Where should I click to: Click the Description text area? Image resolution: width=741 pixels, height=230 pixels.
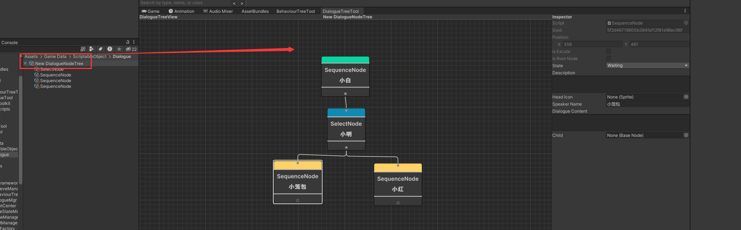point(621,84)
